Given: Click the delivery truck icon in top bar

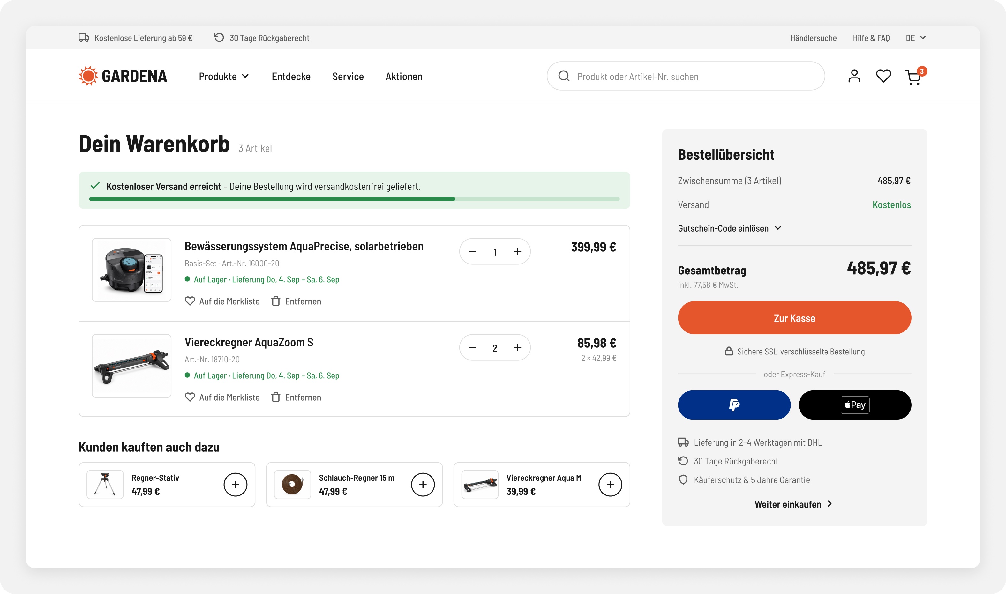Looking at the screenshot, I should click(84, 38).
